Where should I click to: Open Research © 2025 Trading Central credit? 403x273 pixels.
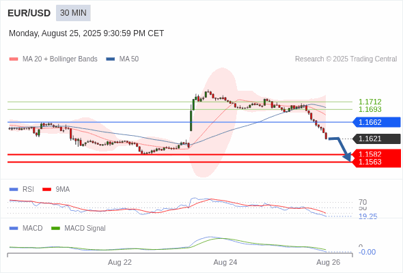click(x=346, y=59)
